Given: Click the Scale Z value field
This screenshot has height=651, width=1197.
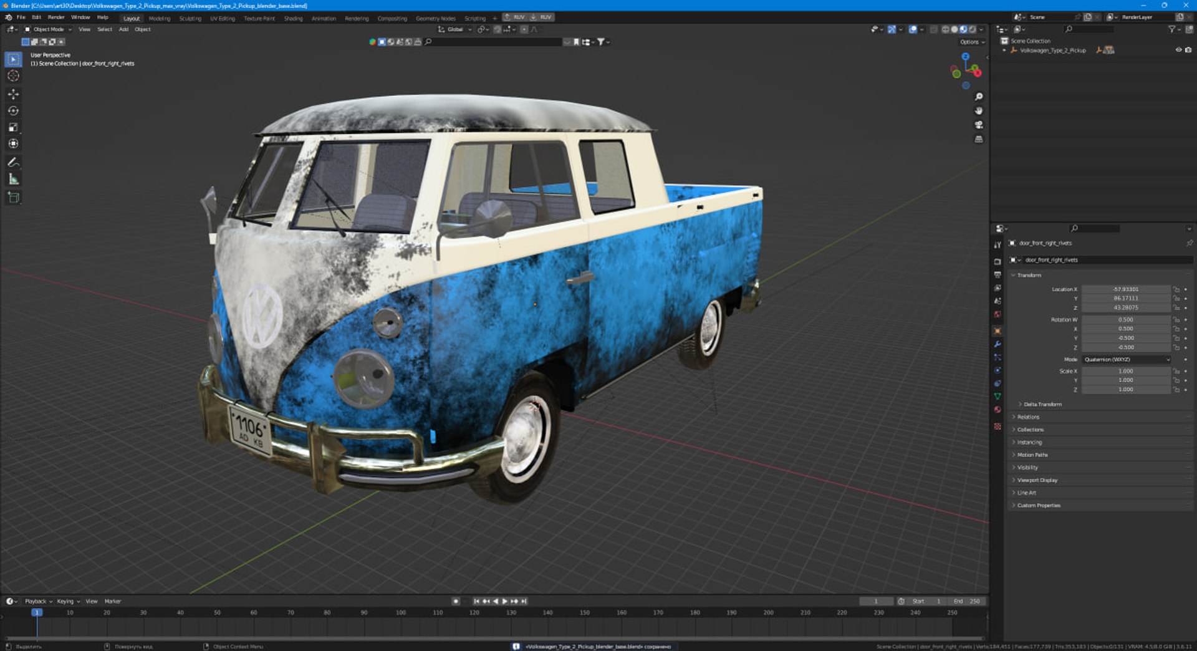Looking at the screenshot, I should (1126, 390).
